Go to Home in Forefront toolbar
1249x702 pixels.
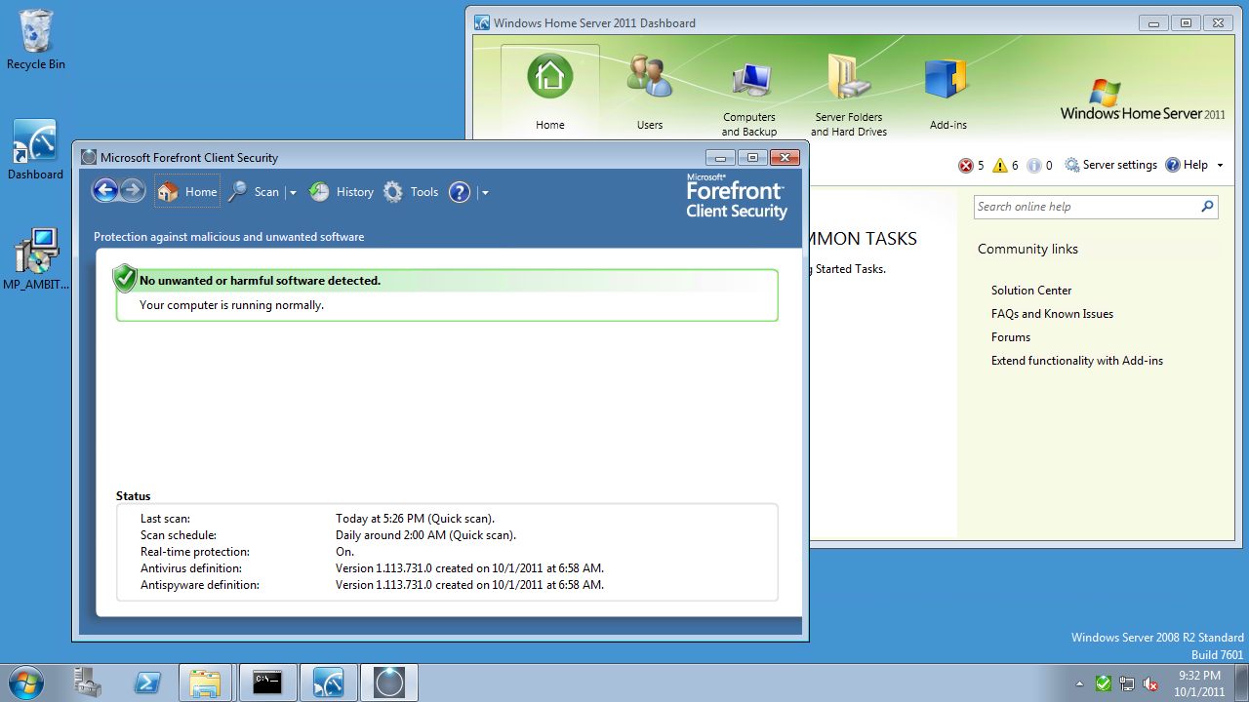(187, 192)
